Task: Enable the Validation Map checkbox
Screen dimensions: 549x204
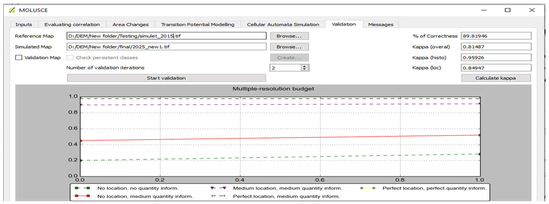Action: pyautogui.click(x=18, y=58)
